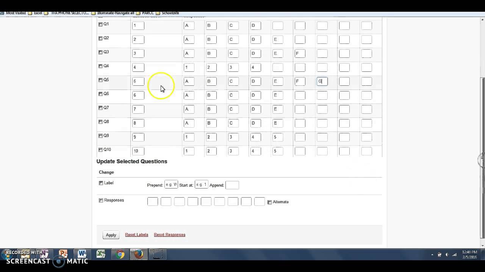This screenshot has height=272, width=485.
Task: Open the Schoolzilla bookmarks folder
Action: click(x=167, y=13)
